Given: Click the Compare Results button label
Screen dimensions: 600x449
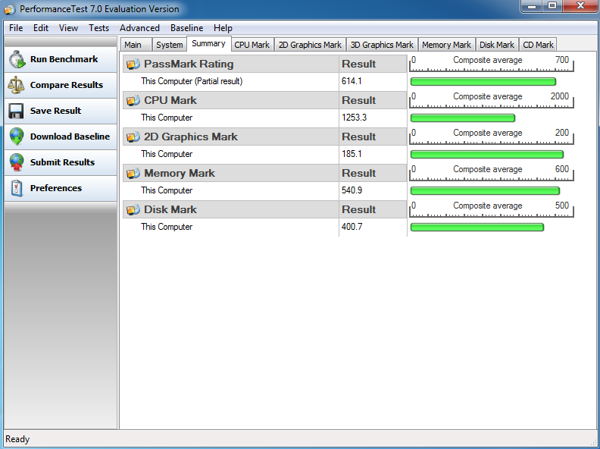Looking at the screenshot, I should coord(67,85).
